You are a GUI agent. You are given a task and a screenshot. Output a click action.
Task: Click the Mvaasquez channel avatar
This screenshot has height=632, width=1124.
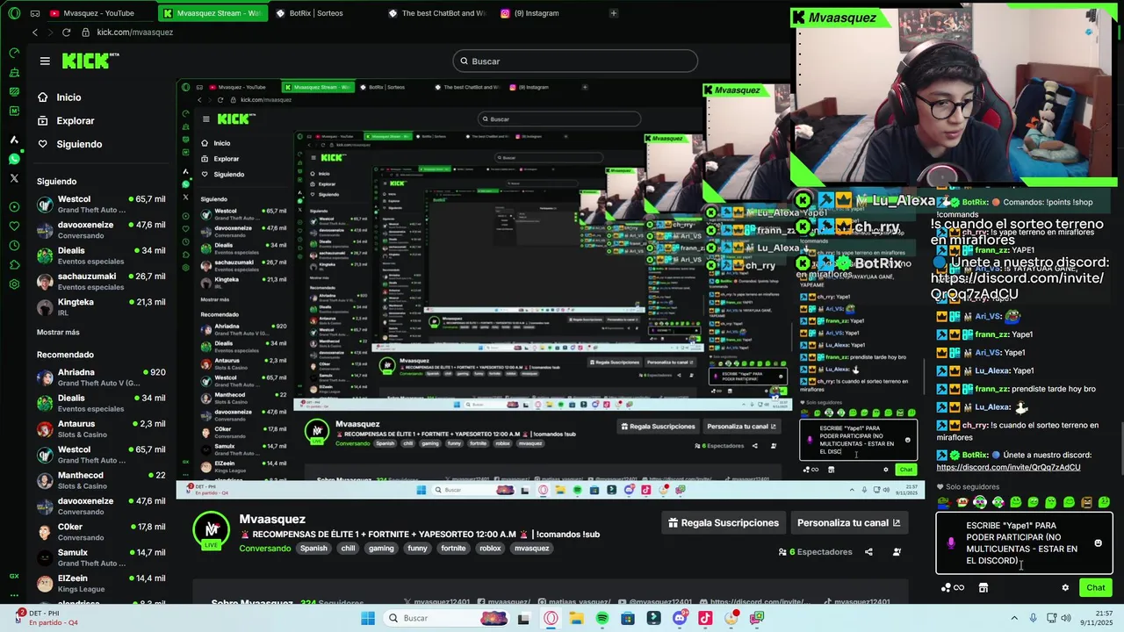212,528
